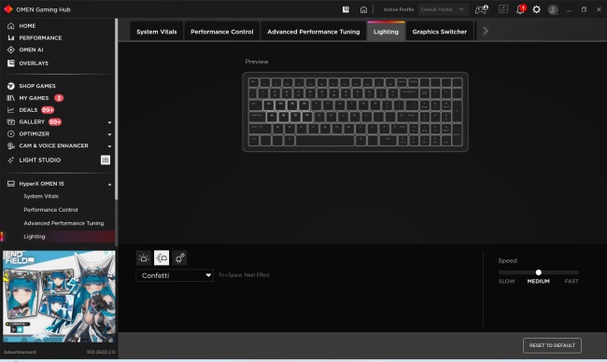
Task: Open Gallery in the sidebar
Action: click(x=32, y=122)
